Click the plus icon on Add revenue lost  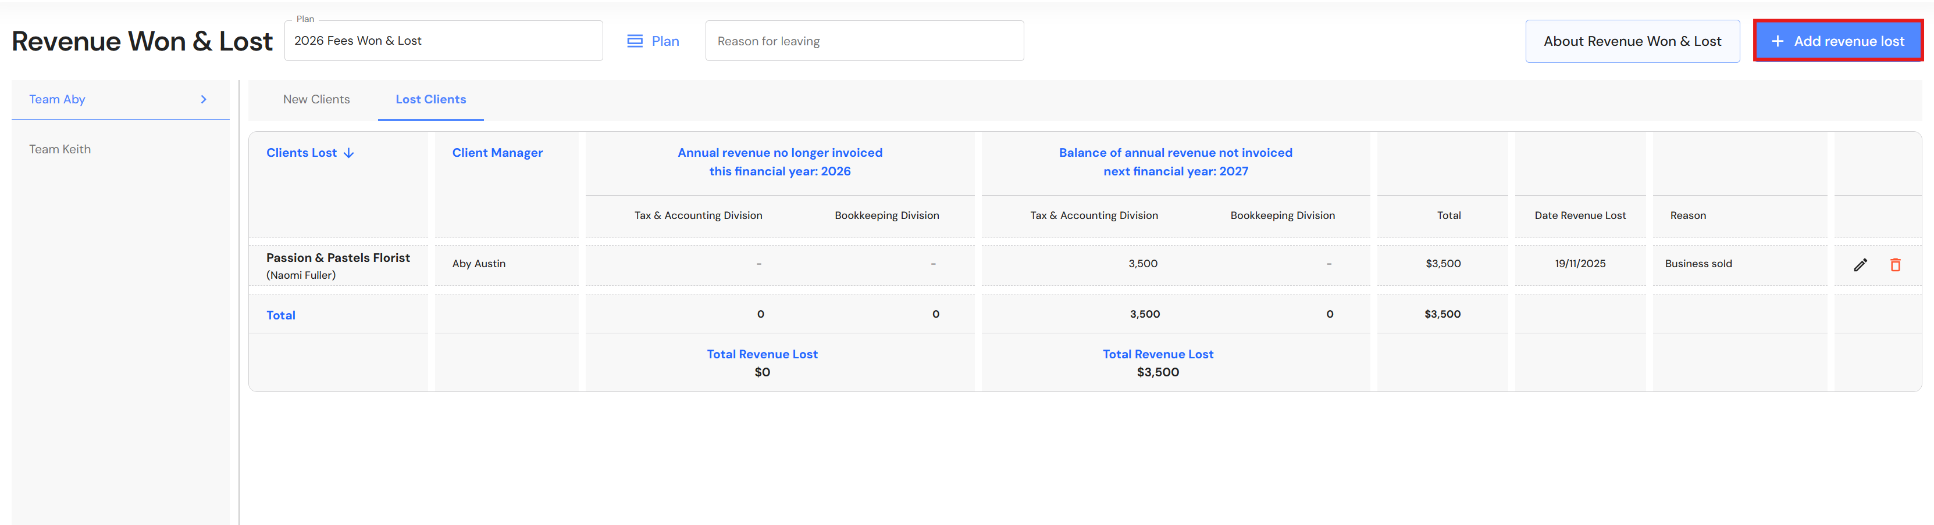[x=1777, y=41]
